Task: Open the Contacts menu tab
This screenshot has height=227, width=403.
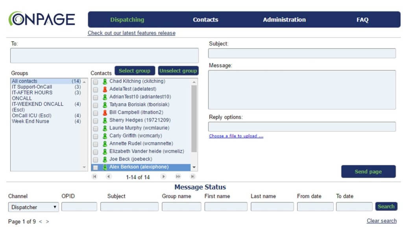Action: point(205,20)
